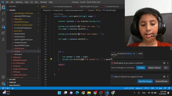This screenshot has height=96, width=172.
Task: Open Microsoft Edge from the taskbar
Action: 77,93
